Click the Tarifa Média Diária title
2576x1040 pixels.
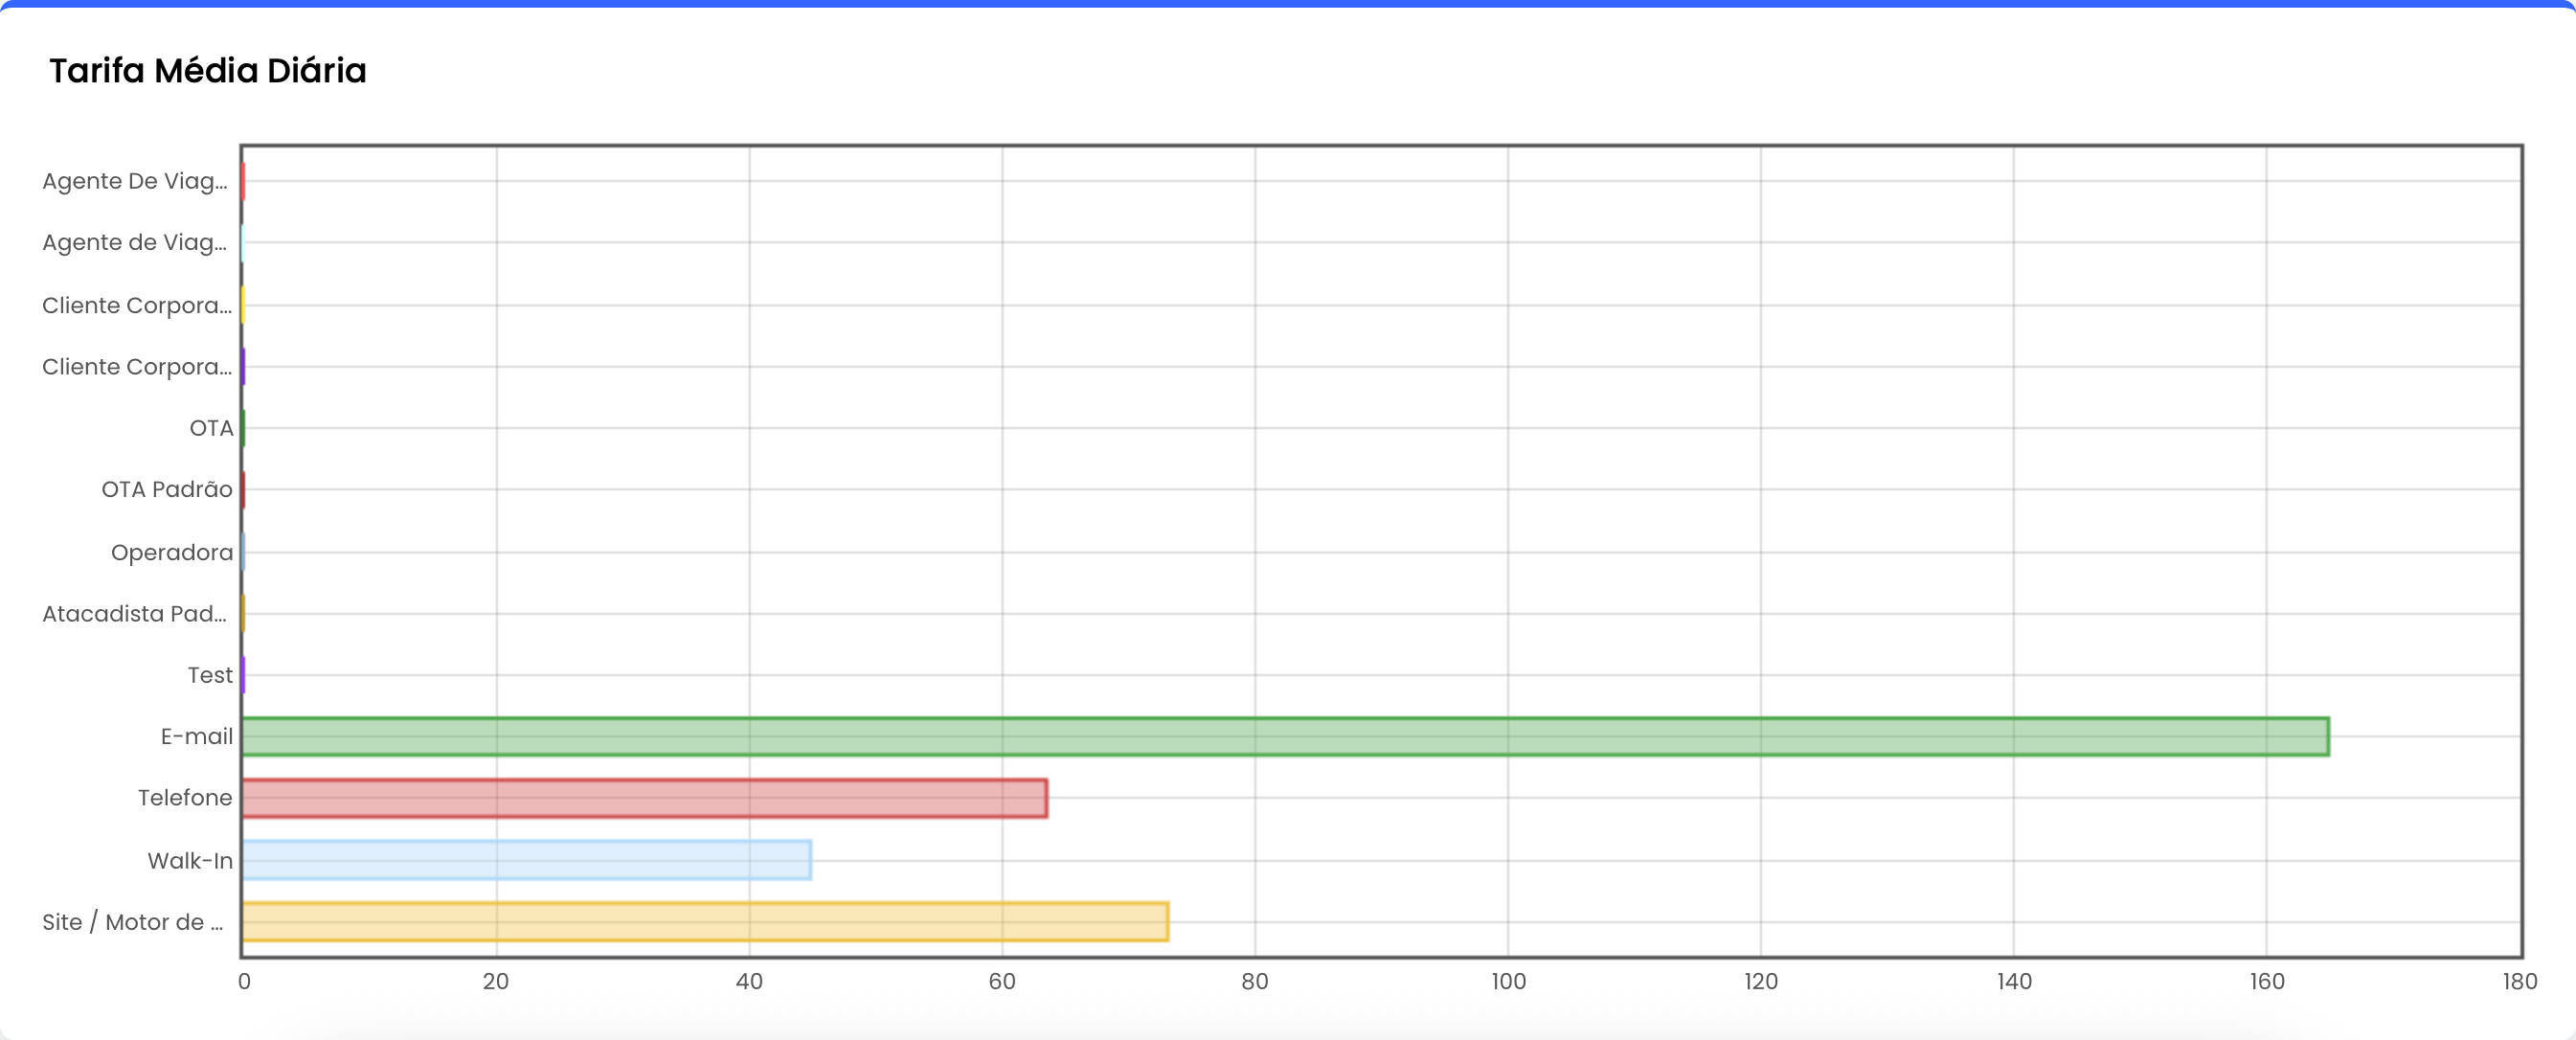(x=208, y=70)
